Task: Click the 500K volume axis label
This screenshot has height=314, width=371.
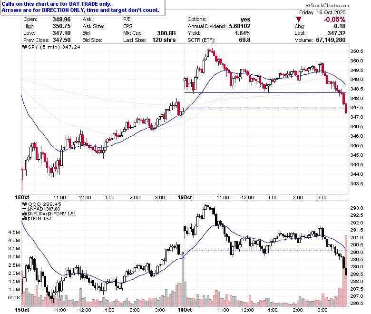Action: (14, 298)
